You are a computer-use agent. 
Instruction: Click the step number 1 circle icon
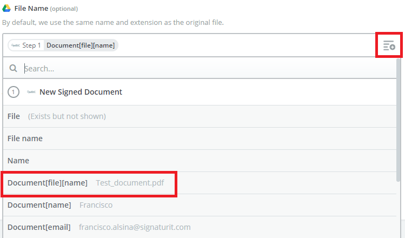tap(14, 92)
